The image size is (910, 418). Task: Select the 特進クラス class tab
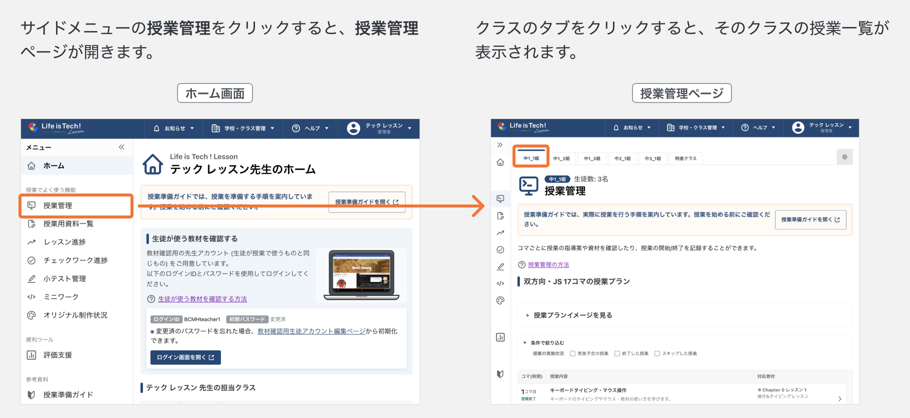pyautogui.click(x=685, y=158)
